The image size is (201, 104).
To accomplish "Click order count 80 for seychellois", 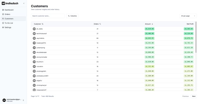I will click(98, 38).
